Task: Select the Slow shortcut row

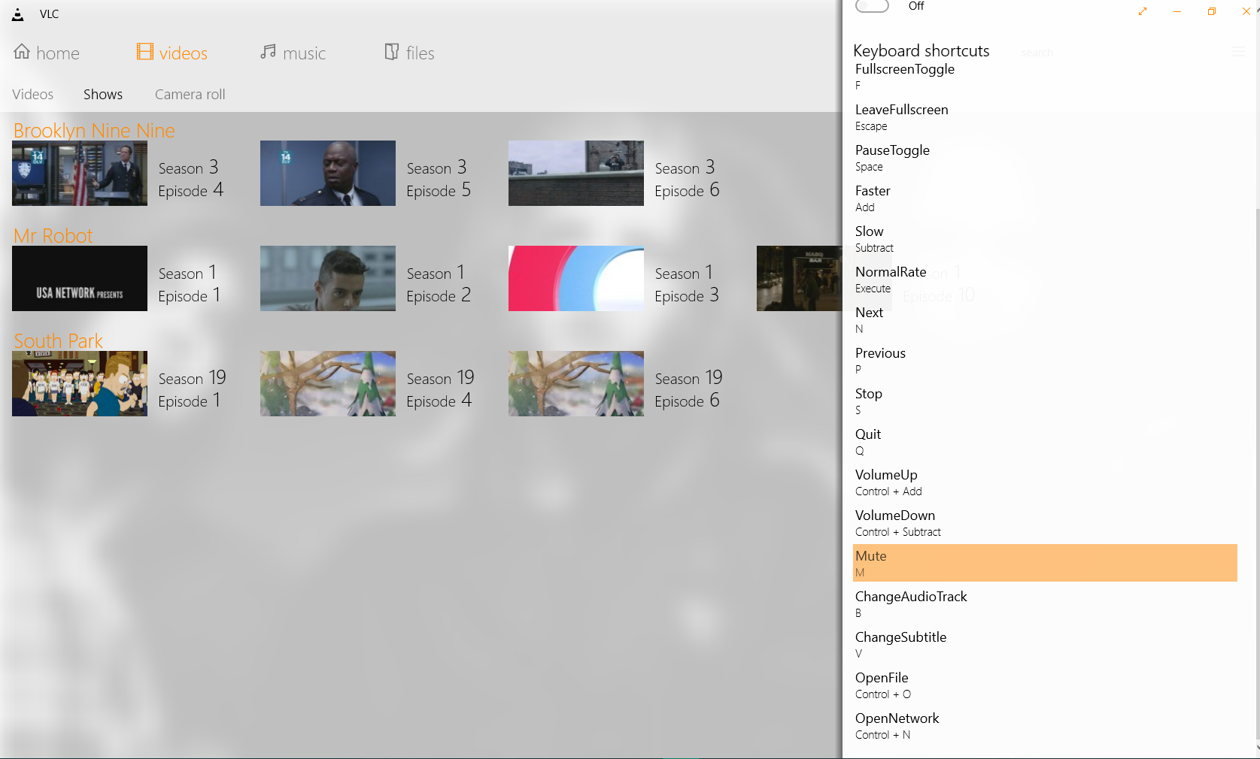Action: click(1045, 238)
